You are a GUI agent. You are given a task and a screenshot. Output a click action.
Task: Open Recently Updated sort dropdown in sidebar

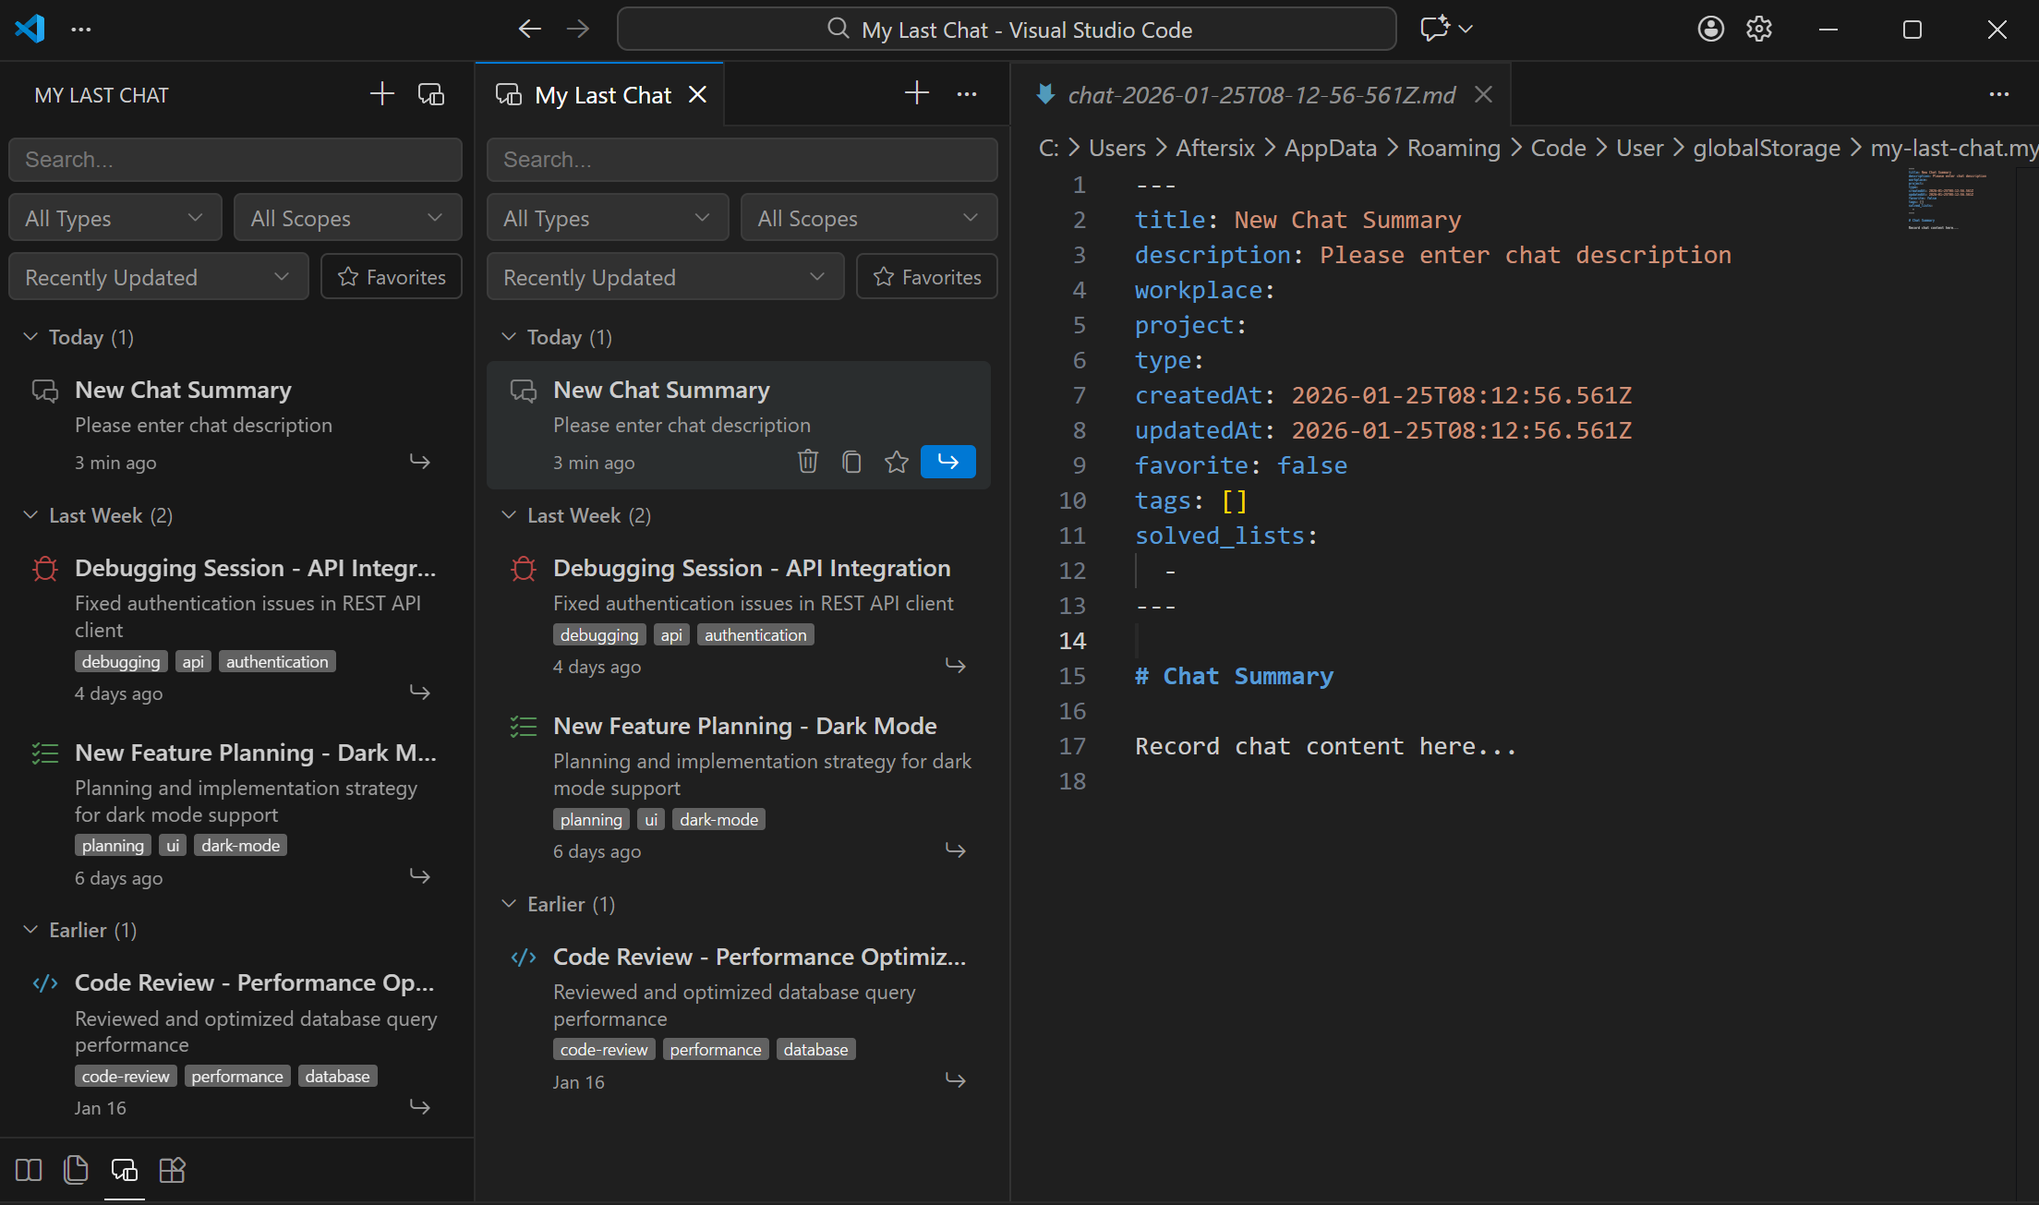point(158,277)
